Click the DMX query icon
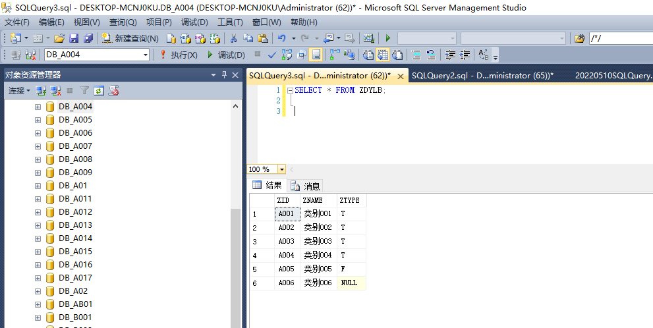The height and width of the screenshot is (328, 653). 200,38
